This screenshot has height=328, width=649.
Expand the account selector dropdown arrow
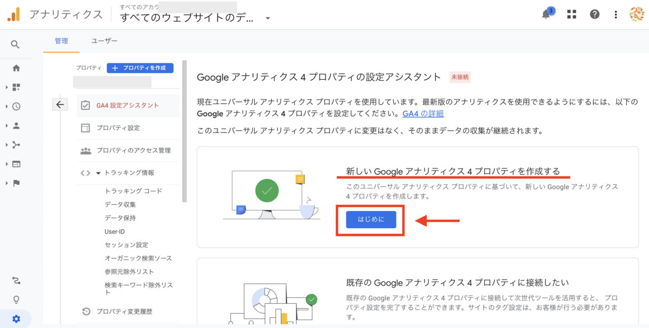[268, 18]
